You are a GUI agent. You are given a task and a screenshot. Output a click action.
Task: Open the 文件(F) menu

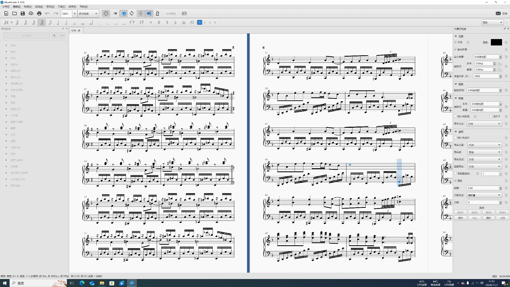tap(6, 7)
